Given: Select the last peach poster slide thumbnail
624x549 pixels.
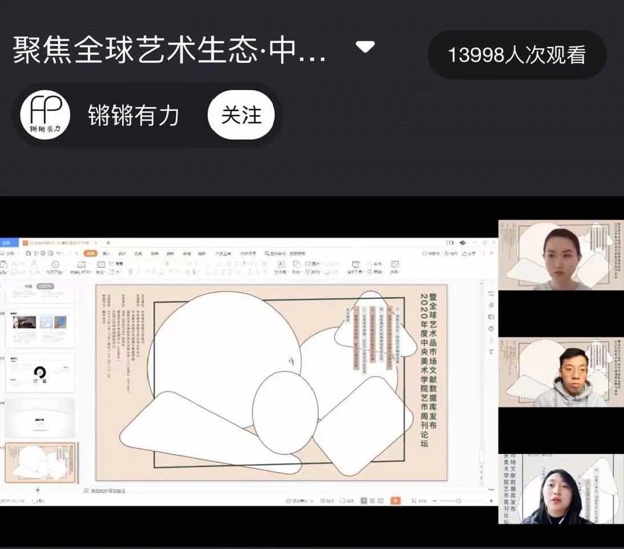Looking at the screenshot, I should [x=40, y=462].
